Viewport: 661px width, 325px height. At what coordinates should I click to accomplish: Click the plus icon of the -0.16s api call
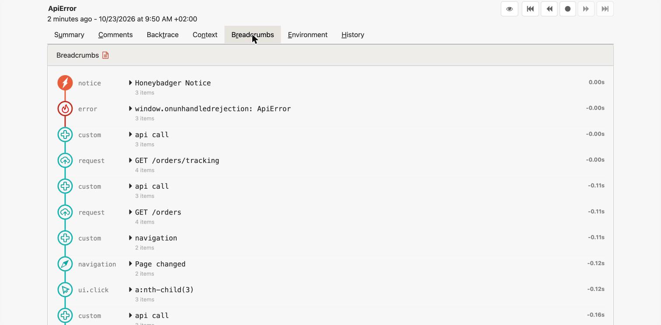coord(65,315)
